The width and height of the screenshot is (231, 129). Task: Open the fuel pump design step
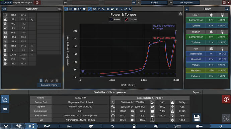point(134,126)
